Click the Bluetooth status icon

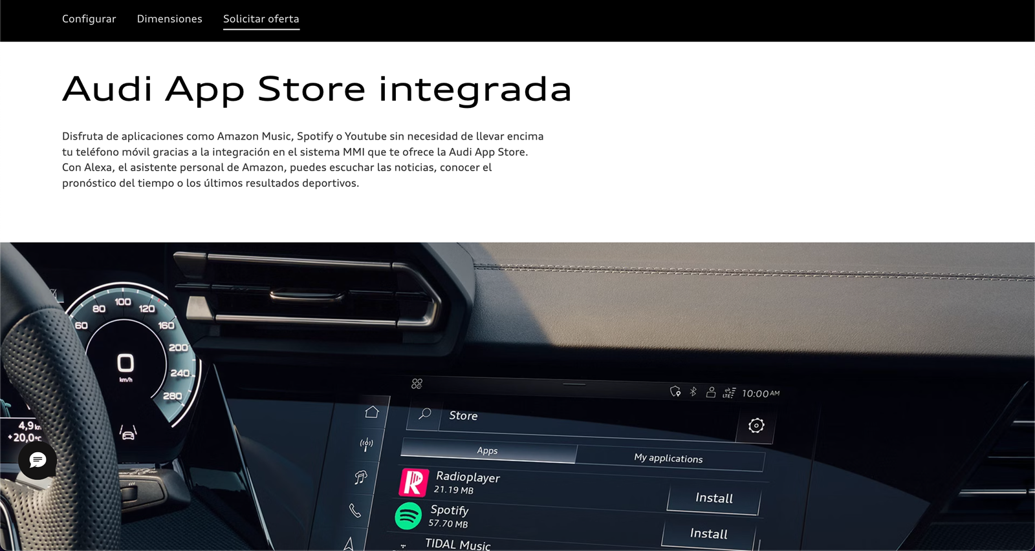click(693, 391)
